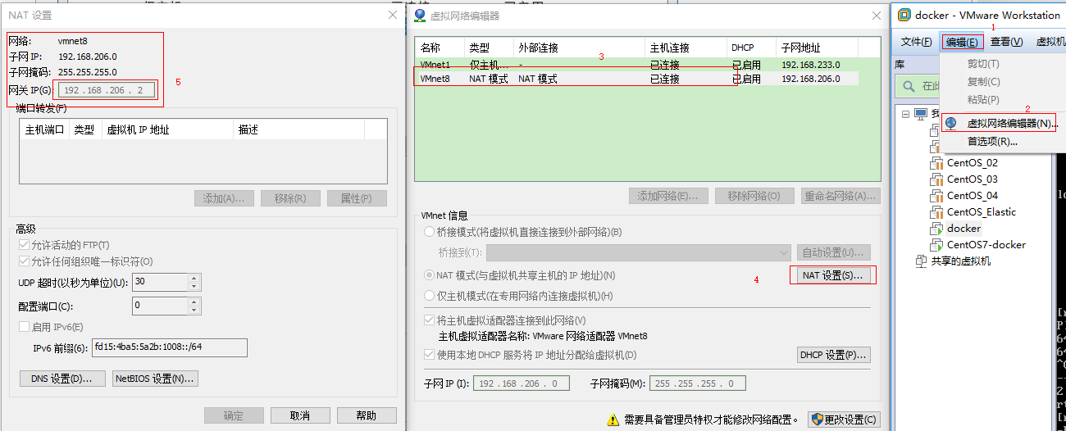Viewport: 1066px width, 431px height.
Task: Toggle 允许活动的 FTP checkbox
Action: tap(24, 245)
